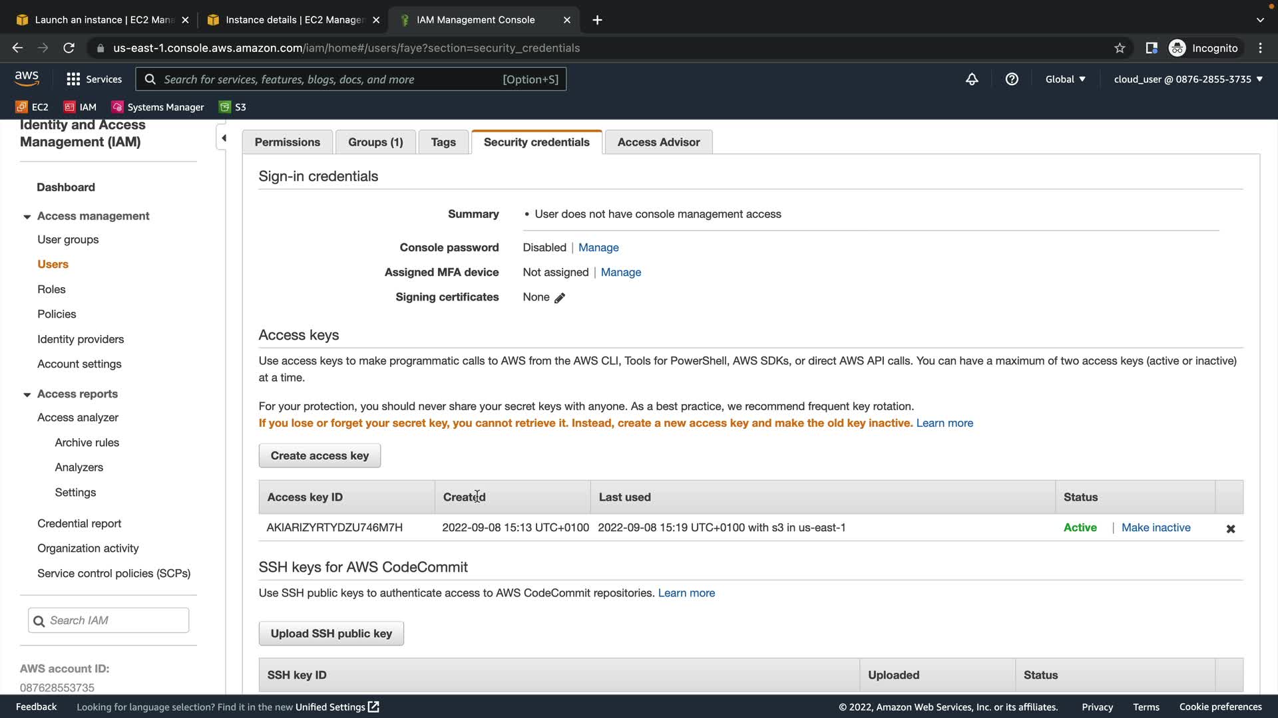
Task: Switch to the Permissions tab
Action: (x=287, y=142)
